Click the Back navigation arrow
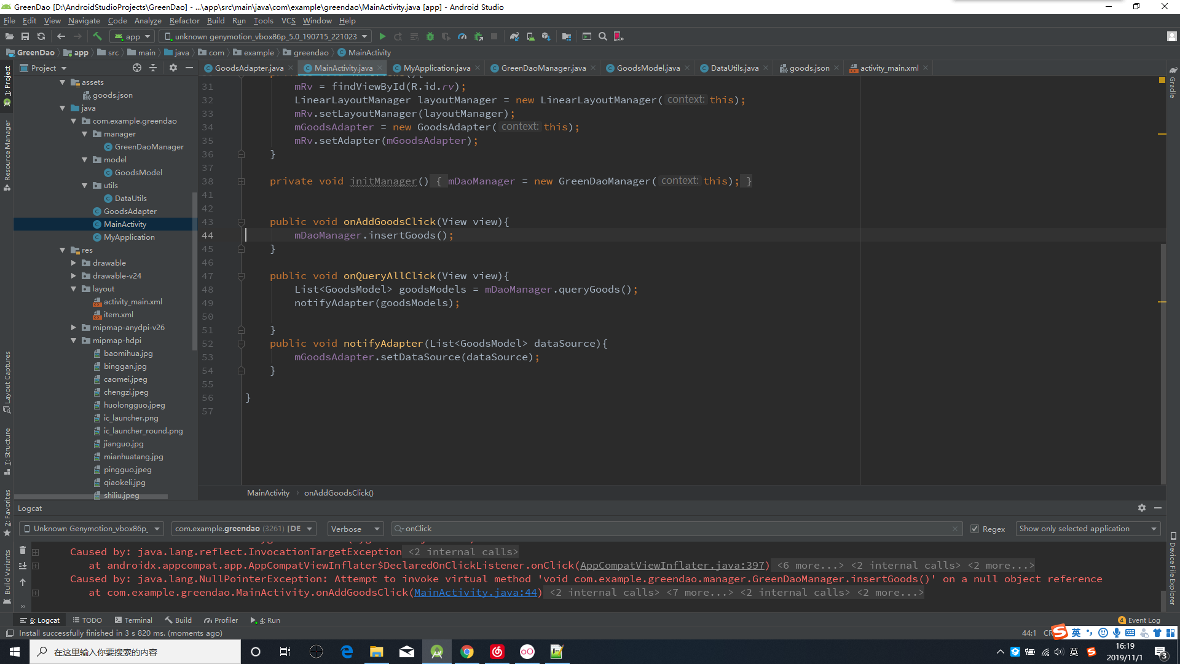The width and height of the screenshot is (1180, 664). click(x=61, y=36)
